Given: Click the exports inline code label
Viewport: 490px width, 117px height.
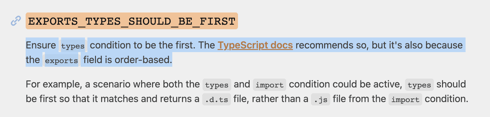Looking at the screenshot, I should click(x=61, y=60).
